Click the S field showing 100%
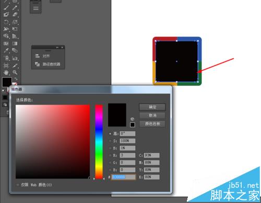This screenshot has width=261, height=203. [127, 141]
